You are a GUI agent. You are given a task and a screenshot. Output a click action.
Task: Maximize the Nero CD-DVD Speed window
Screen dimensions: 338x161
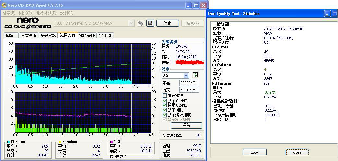(196, 6)
